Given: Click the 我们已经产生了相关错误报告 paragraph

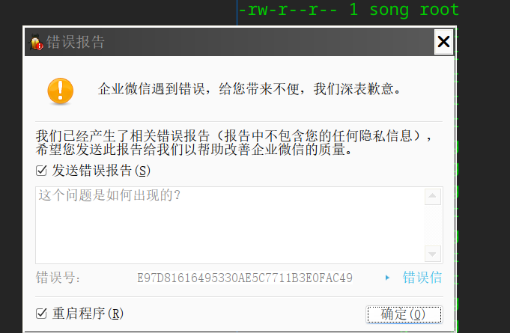Looking at the screenshot, I should click(x=234, y=143).
